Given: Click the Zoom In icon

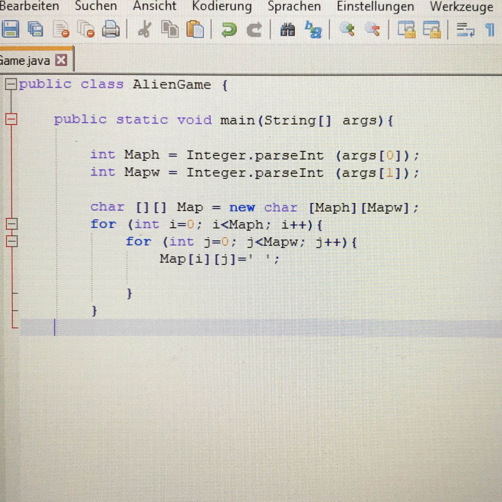Looking at the screenshot, I should [347, 29].
